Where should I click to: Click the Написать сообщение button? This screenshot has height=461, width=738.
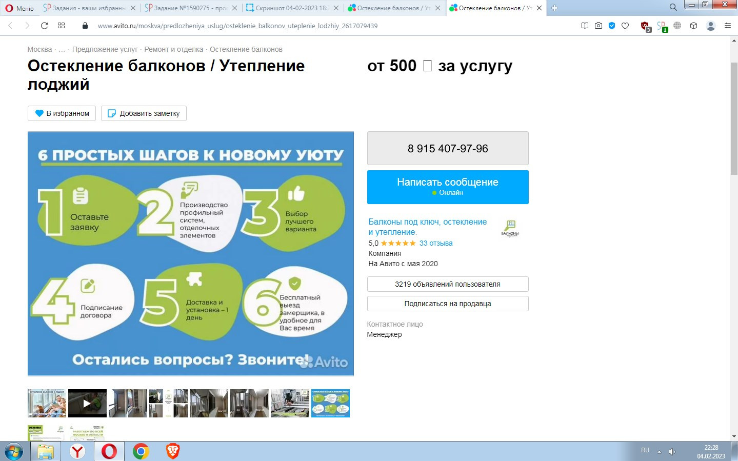448,187
